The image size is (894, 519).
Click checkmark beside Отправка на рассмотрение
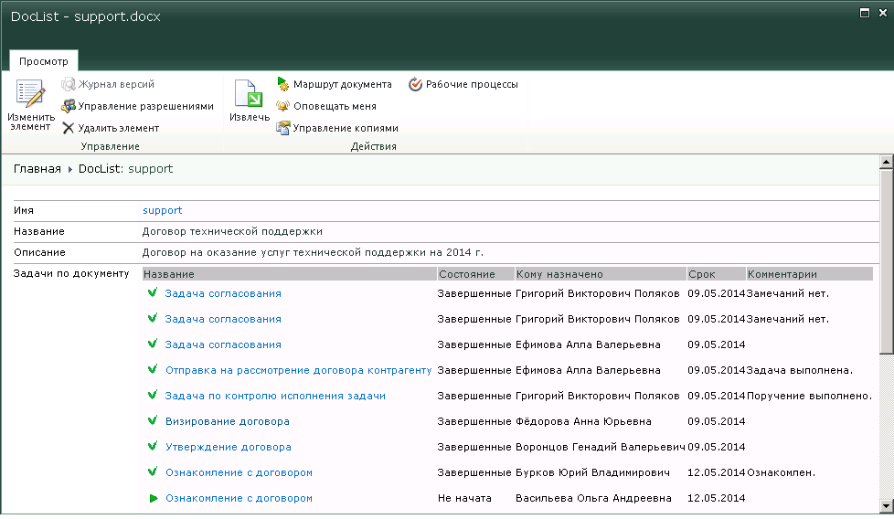click(x=153, y=369)
